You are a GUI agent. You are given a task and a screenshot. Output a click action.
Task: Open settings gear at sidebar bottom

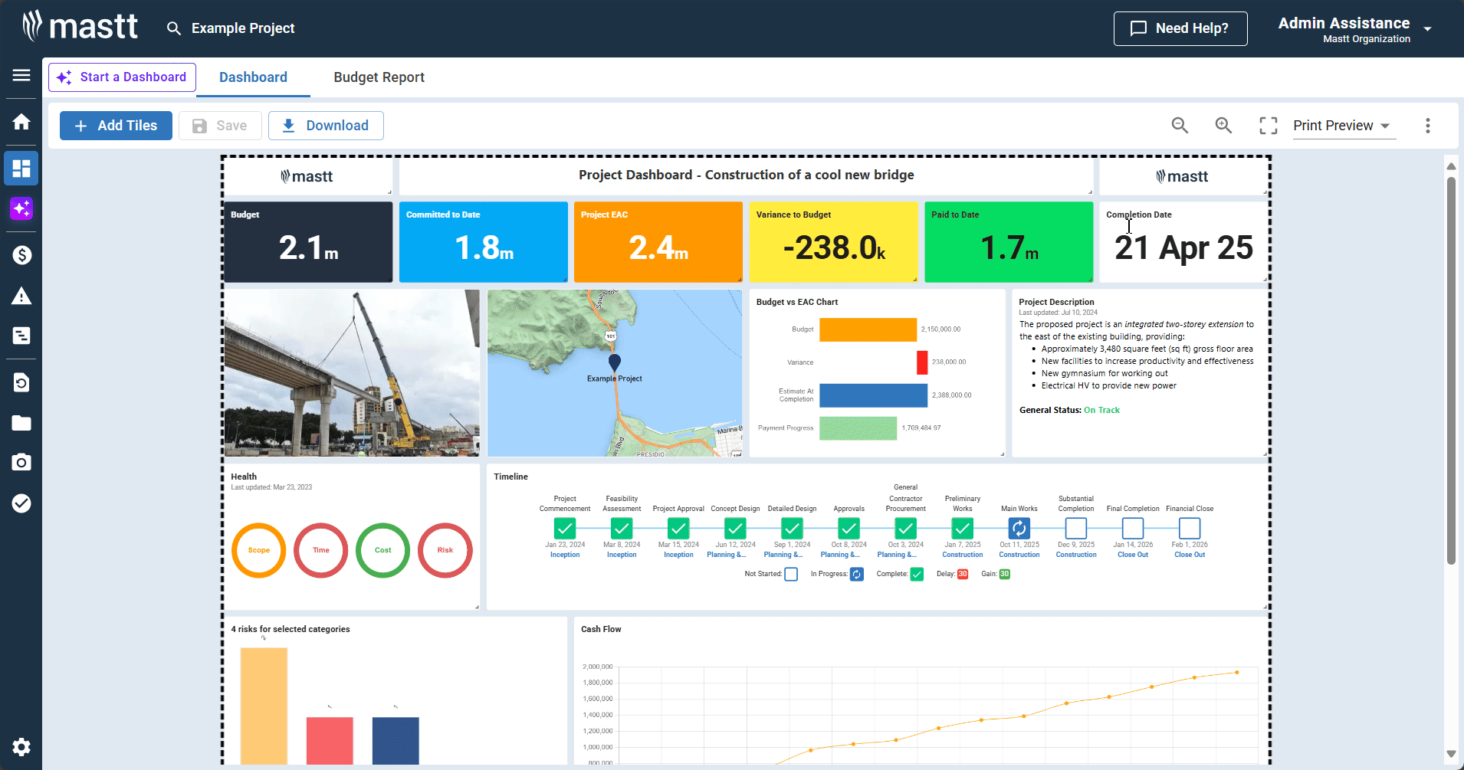point(21,747)
